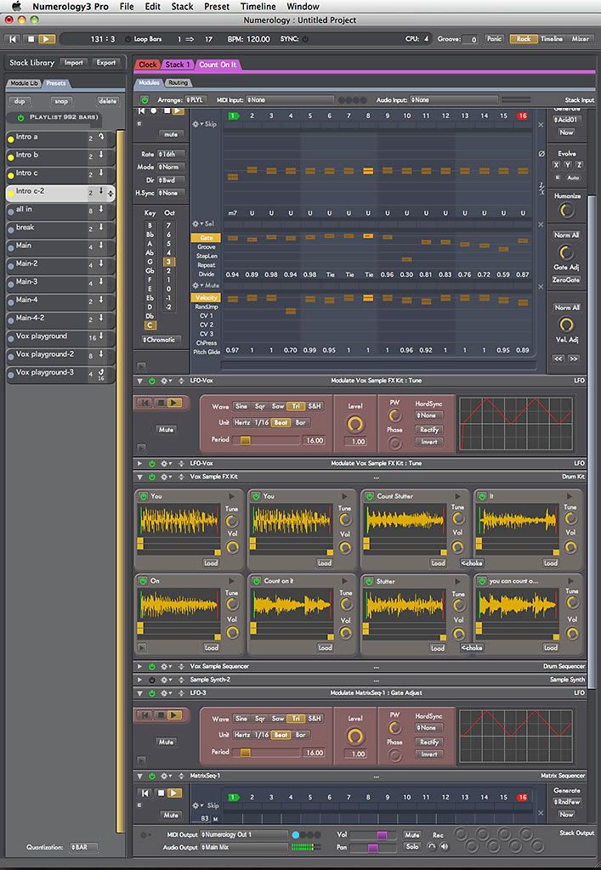Image resolution: width=601 pixels, height=870 pixels.
Task: Click the play button in MatrixSeq-1 transport
Action: tap(175, 794)
